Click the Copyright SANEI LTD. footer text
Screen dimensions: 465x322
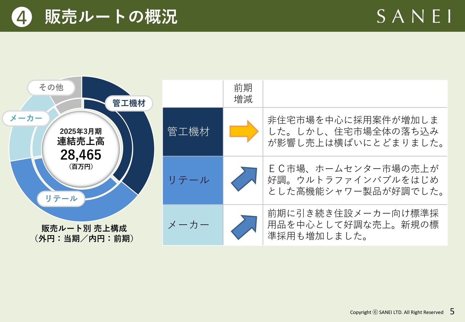coord(397,312)
